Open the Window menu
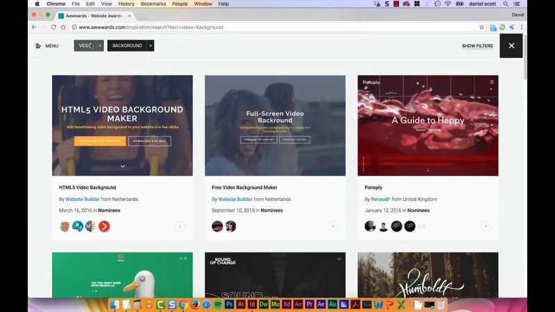The width and height of the screenshot is (555, 312). [203, 4]
